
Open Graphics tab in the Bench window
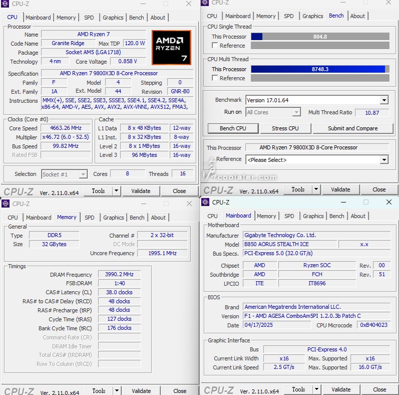tap(313, 16)
